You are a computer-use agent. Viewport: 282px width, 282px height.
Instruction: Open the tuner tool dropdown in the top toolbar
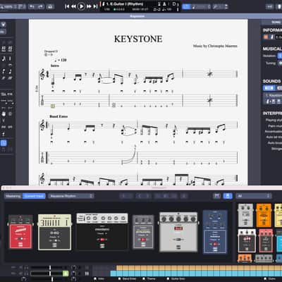click(220, 6)
